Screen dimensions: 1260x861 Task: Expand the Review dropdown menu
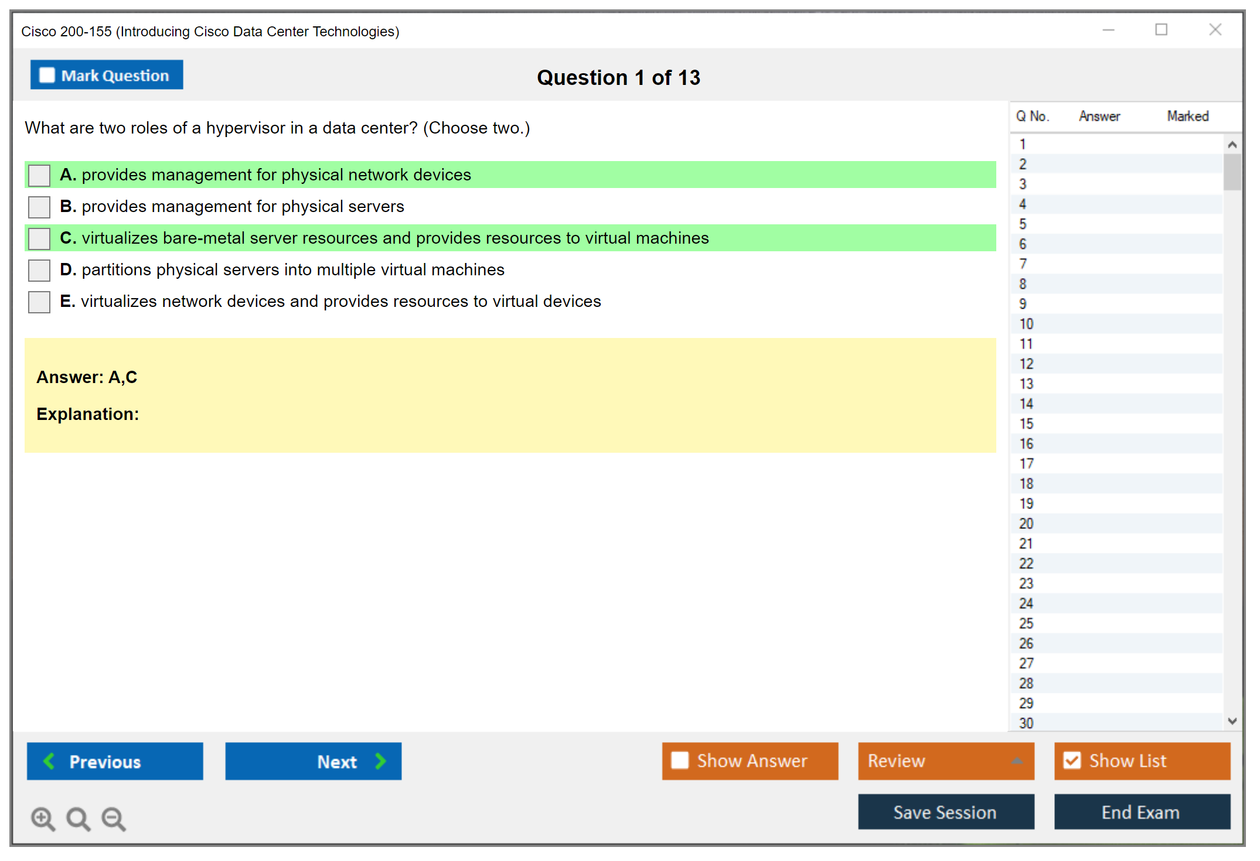(x=1017, y=761)
